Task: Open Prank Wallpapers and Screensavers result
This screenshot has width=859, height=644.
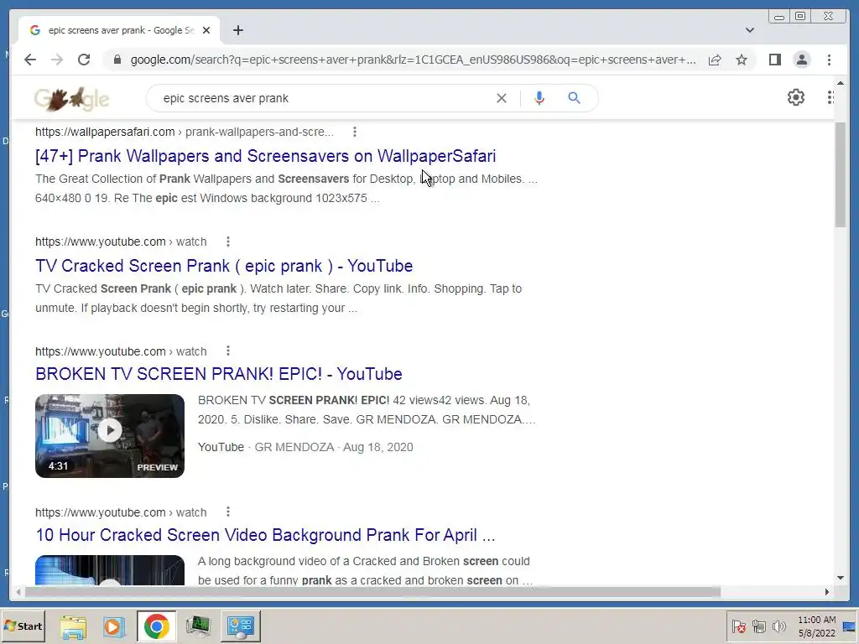Action: pos(265,156)
